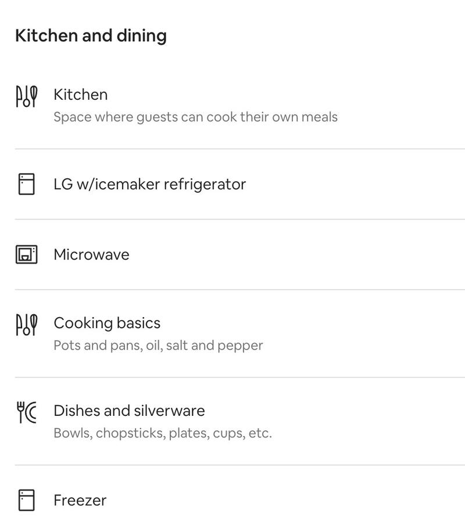Select the Cooking basics title

coord(107,323)
